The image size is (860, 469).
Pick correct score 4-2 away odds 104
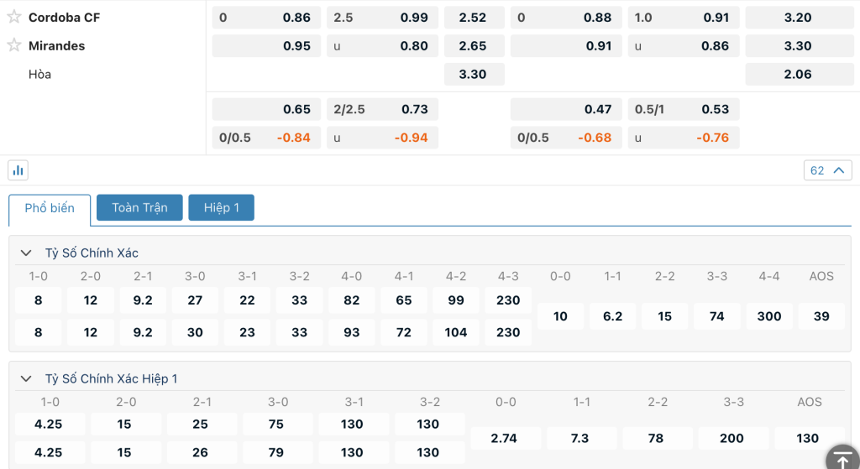456,332
